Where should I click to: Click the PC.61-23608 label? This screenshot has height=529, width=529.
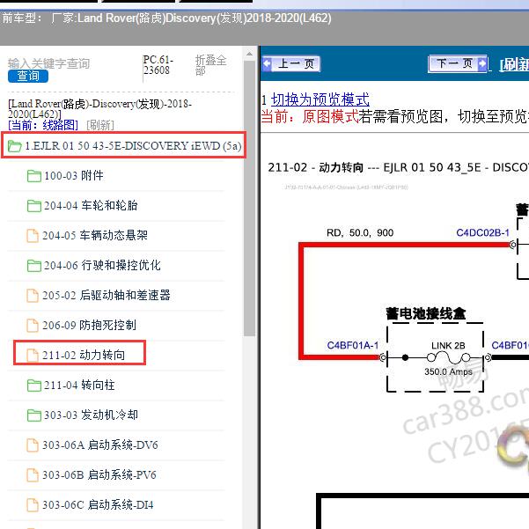pos(158,65)
